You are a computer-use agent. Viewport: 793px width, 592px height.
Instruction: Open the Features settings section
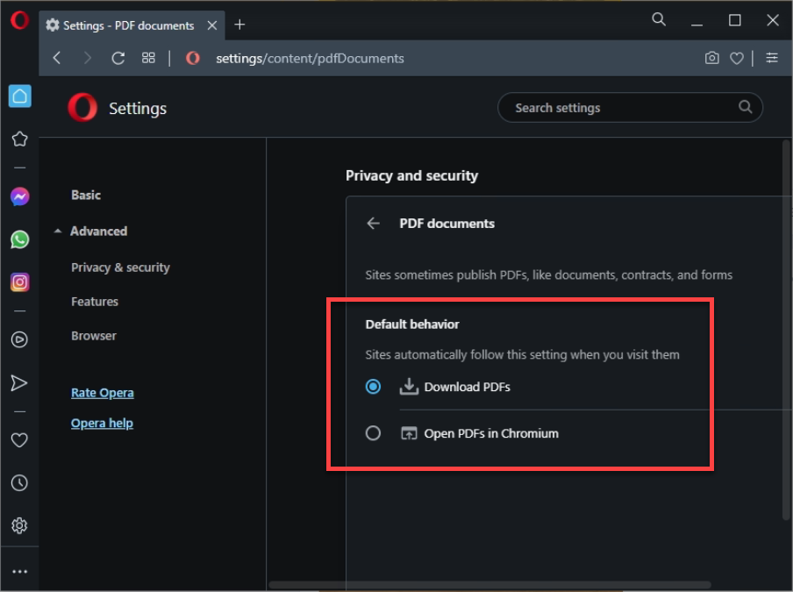[95, 302]
